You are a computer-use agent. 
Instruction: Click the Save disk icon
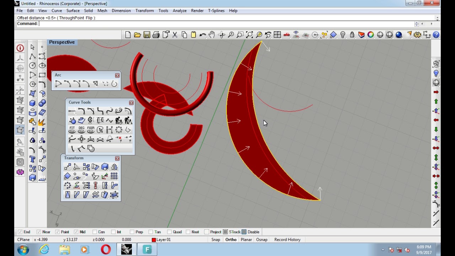click(x=146, y=35)
